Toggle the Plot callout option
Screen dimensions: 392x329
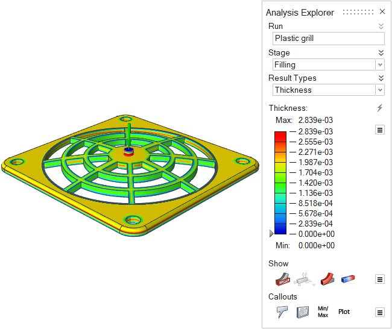click(x=344, y=312)
